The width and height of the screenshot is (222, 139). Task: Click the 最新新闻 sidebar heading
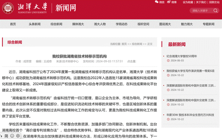point(177,44)
